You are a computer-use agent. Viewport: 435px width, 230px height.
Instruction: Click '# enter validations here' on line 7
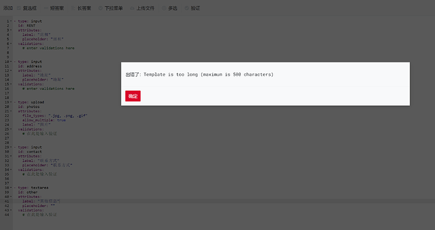pos(49,48)
